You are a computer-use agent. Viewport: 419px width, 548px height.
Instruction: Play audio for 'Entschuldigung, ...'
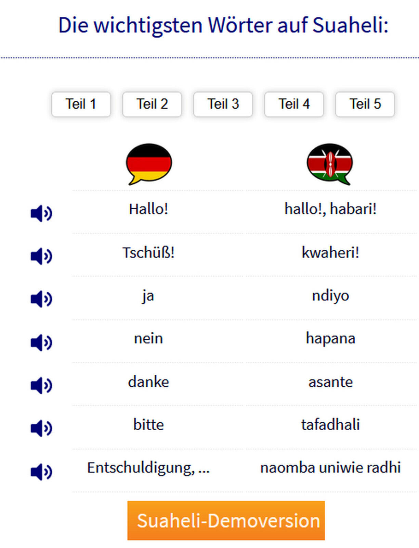click(41, 472)
